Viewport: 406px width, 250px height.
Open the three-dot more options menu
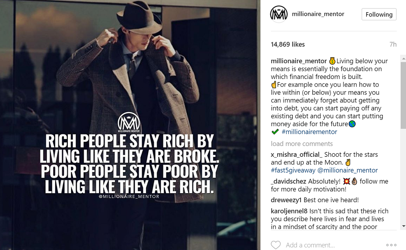[x=391, y=245]
